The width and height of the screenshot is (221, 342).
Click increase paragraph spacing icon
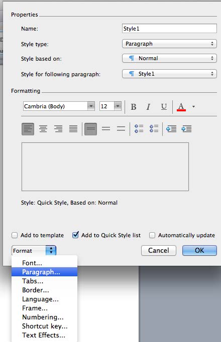[x=139, y=129]
